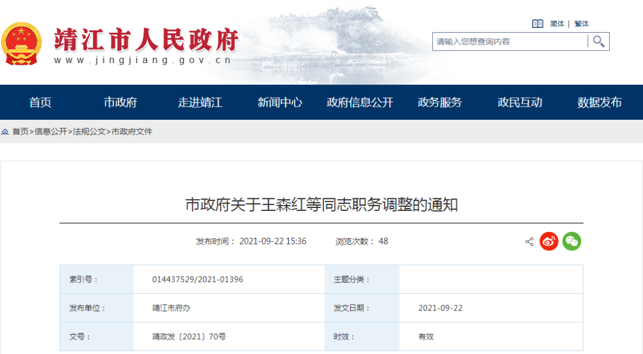
Task: Open the 走进靖江 navigation item
Action: pos(200,103)
